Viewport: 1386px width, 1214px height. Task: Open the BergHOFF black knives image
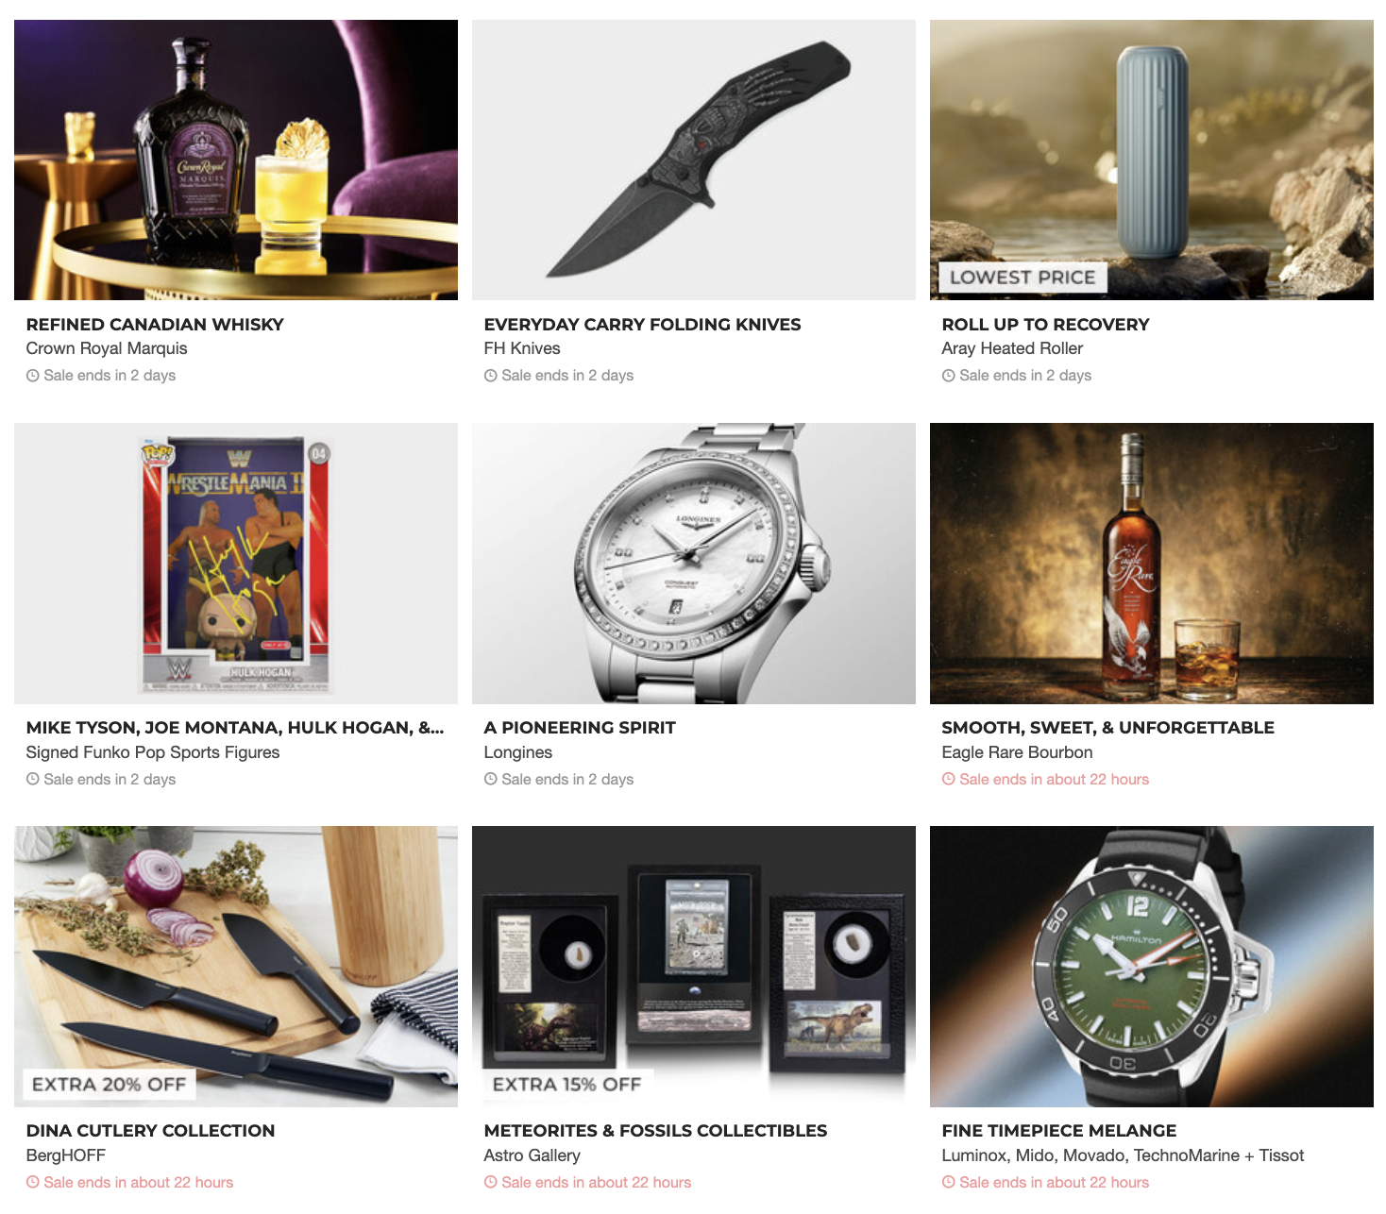(x=236, y=967)
